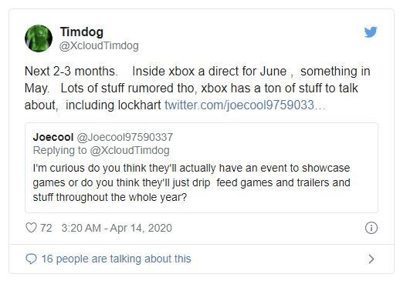This screenshot has width=400, height=284.
Task: Expand conversation with the right chevron arrow
Action: (371, 259)
